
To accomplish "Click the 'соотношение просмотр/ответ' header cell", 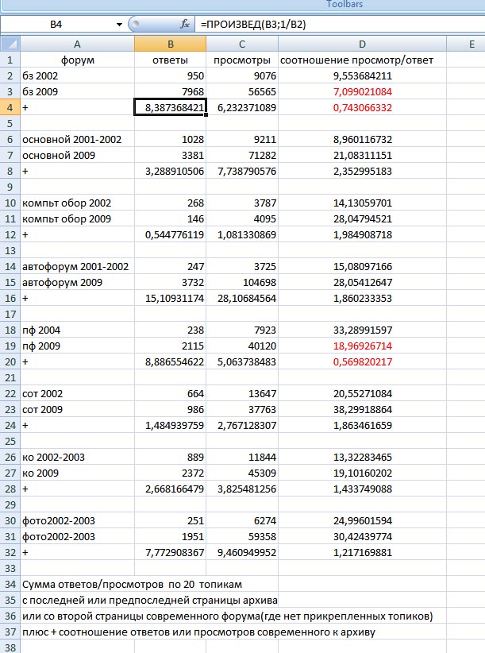I will 362,60.
